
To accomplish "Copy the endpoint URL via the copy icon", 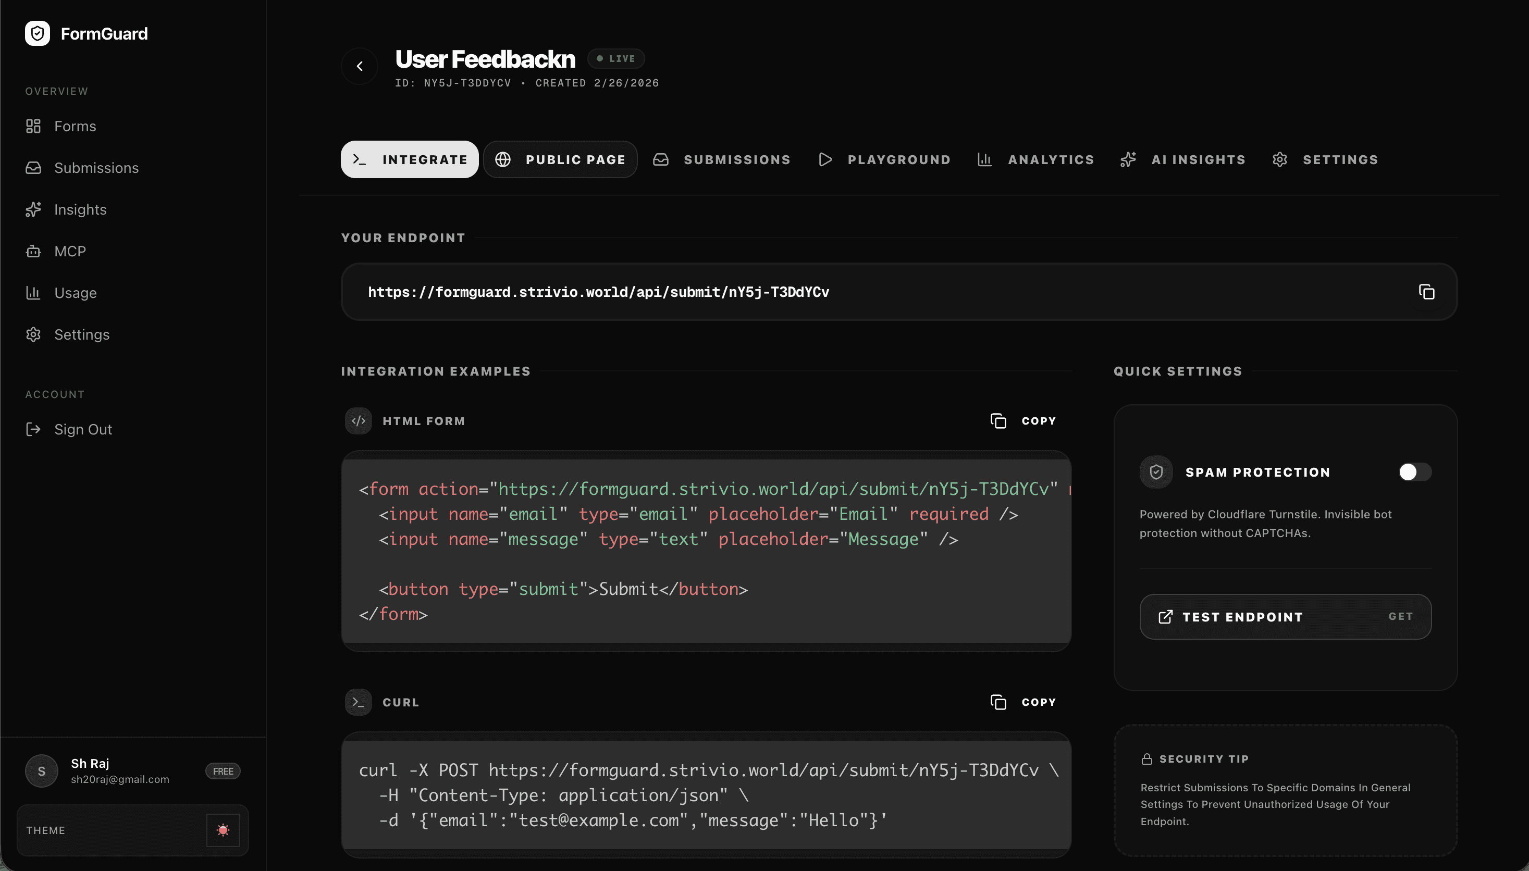I will tap(1427, 291).
